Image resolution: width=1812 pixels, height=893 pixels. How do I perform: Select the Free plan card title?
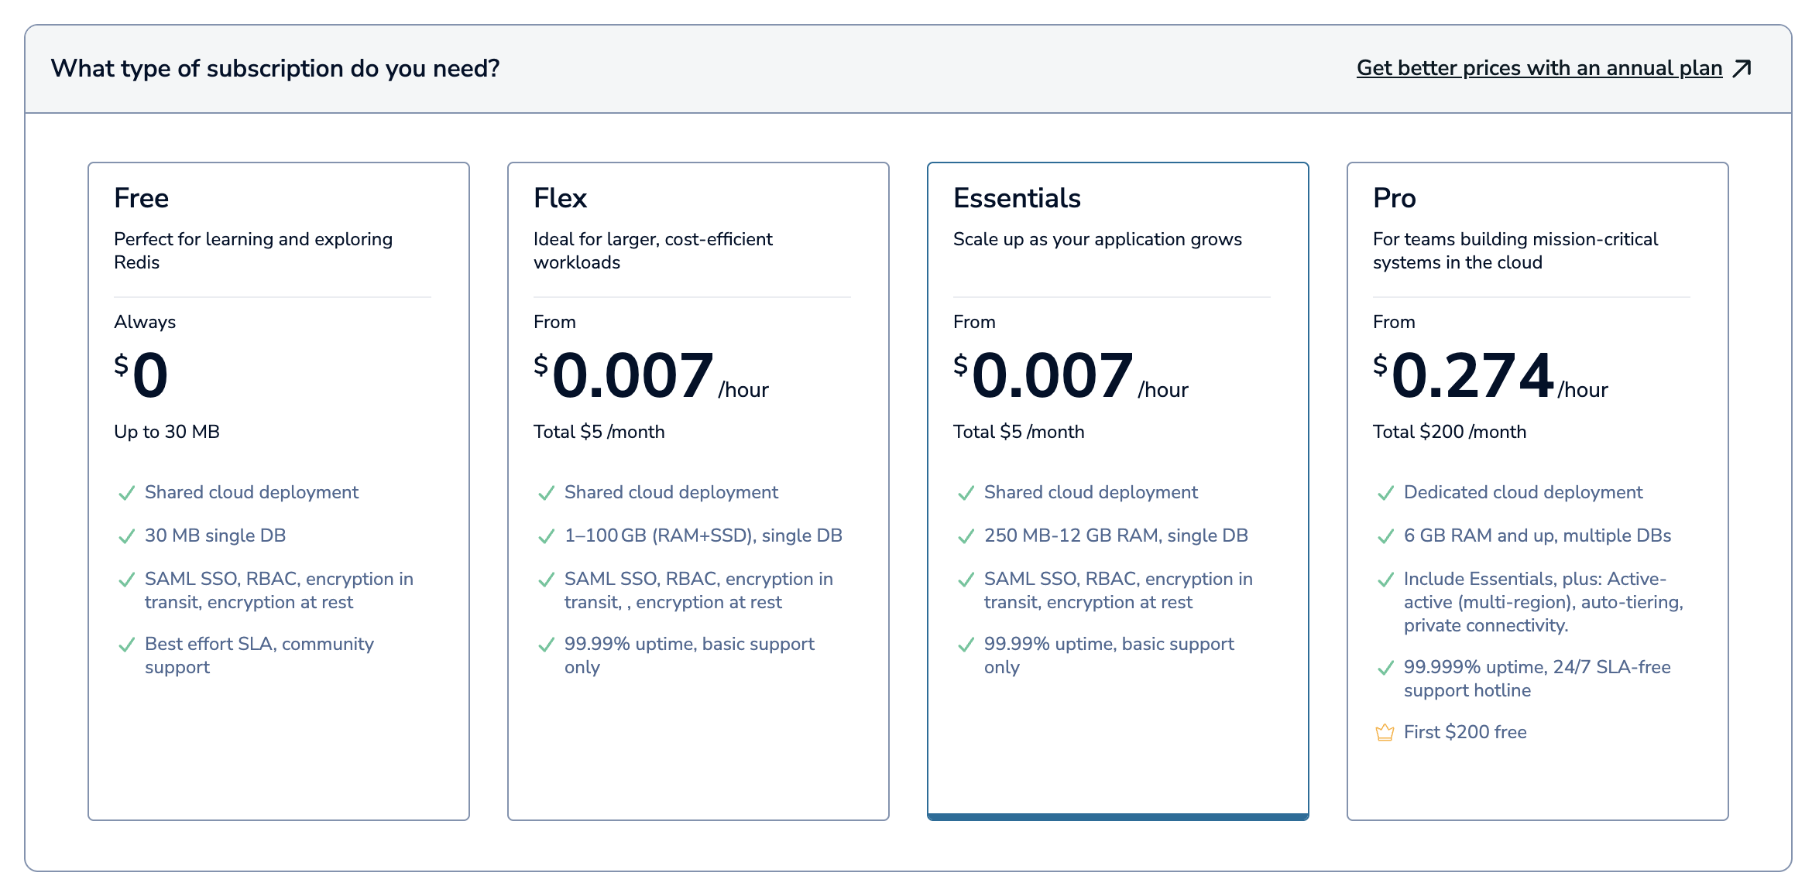click(x=141, y=198)
